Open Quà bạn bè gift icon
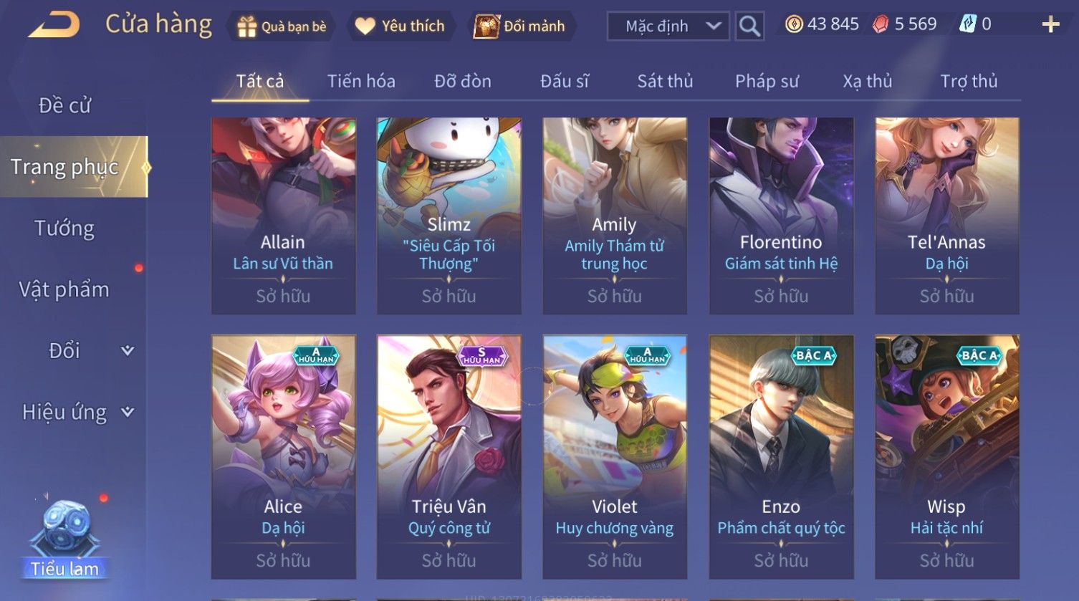Screen dimensions: 1079x601 246,27
